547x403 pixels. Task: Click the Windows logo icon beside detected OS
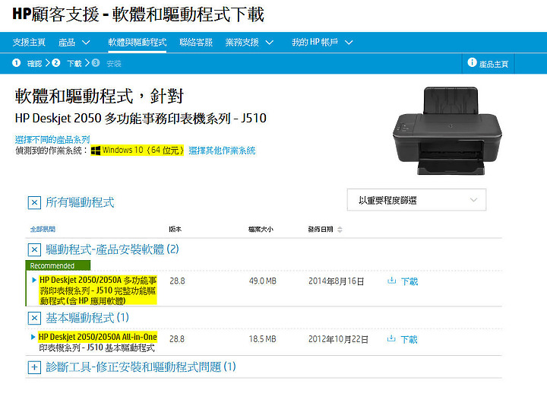point(96,151)
